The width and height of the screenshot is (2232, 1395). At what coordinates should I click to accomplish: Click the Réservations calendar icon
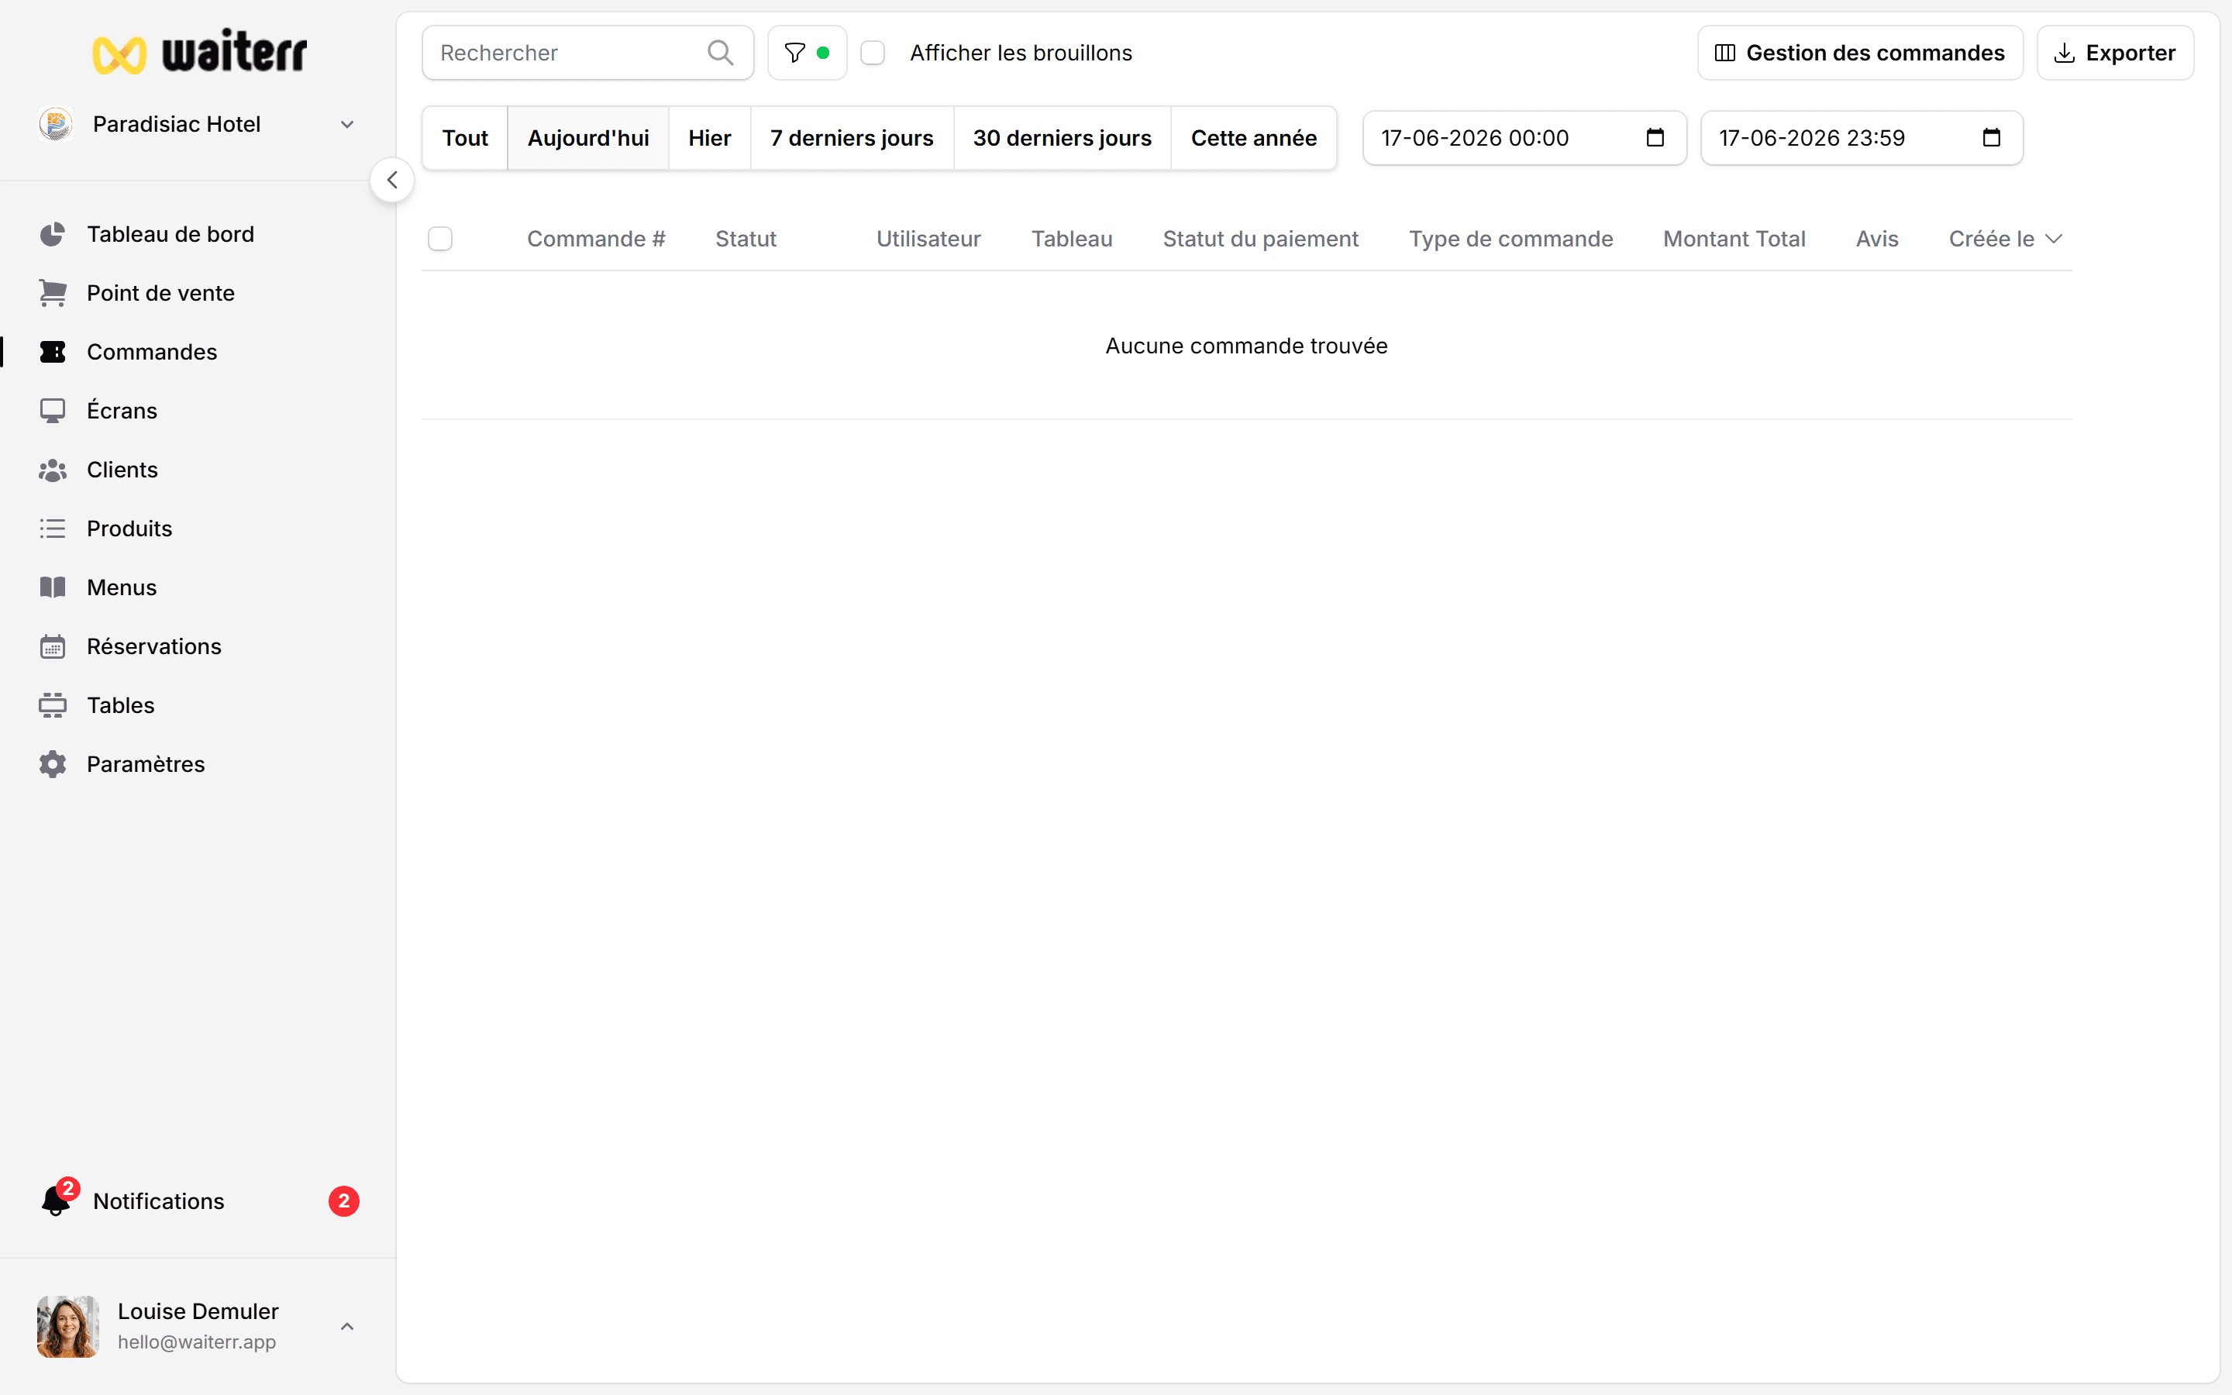click(53, 647)
